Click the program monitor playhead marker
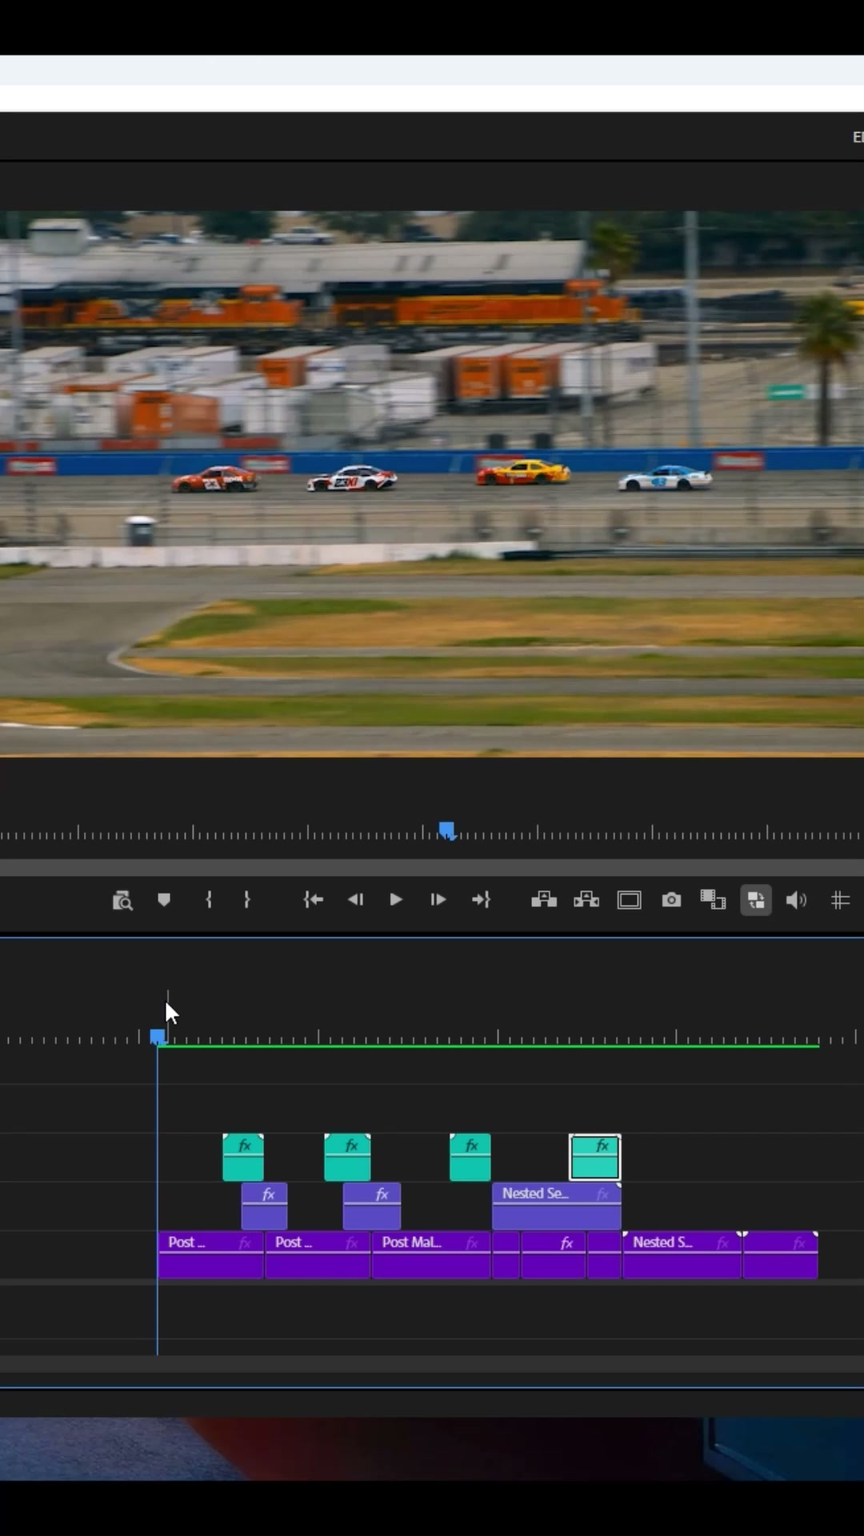The image size is (864, 1536). 447,830
